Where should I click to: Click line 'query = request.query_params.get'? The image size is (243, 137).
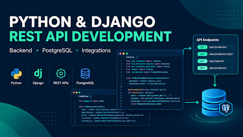[x=151, y=96]
